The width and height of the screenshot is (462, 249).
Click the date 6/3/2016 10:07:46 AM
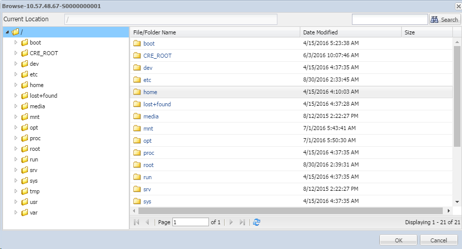pos(331,55)
